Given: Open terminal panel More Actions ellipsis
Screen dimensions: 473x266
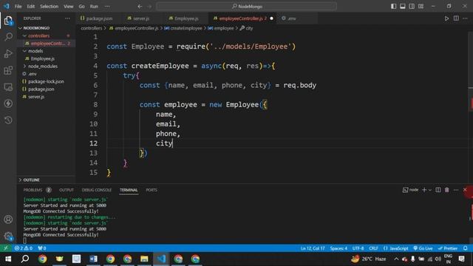Looking at the screenshot, I should 456,190.
